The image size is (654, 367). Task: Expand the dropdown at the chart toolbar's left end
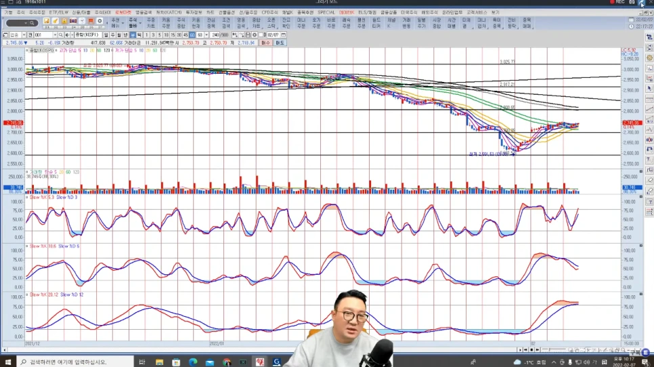coord(24,35)
